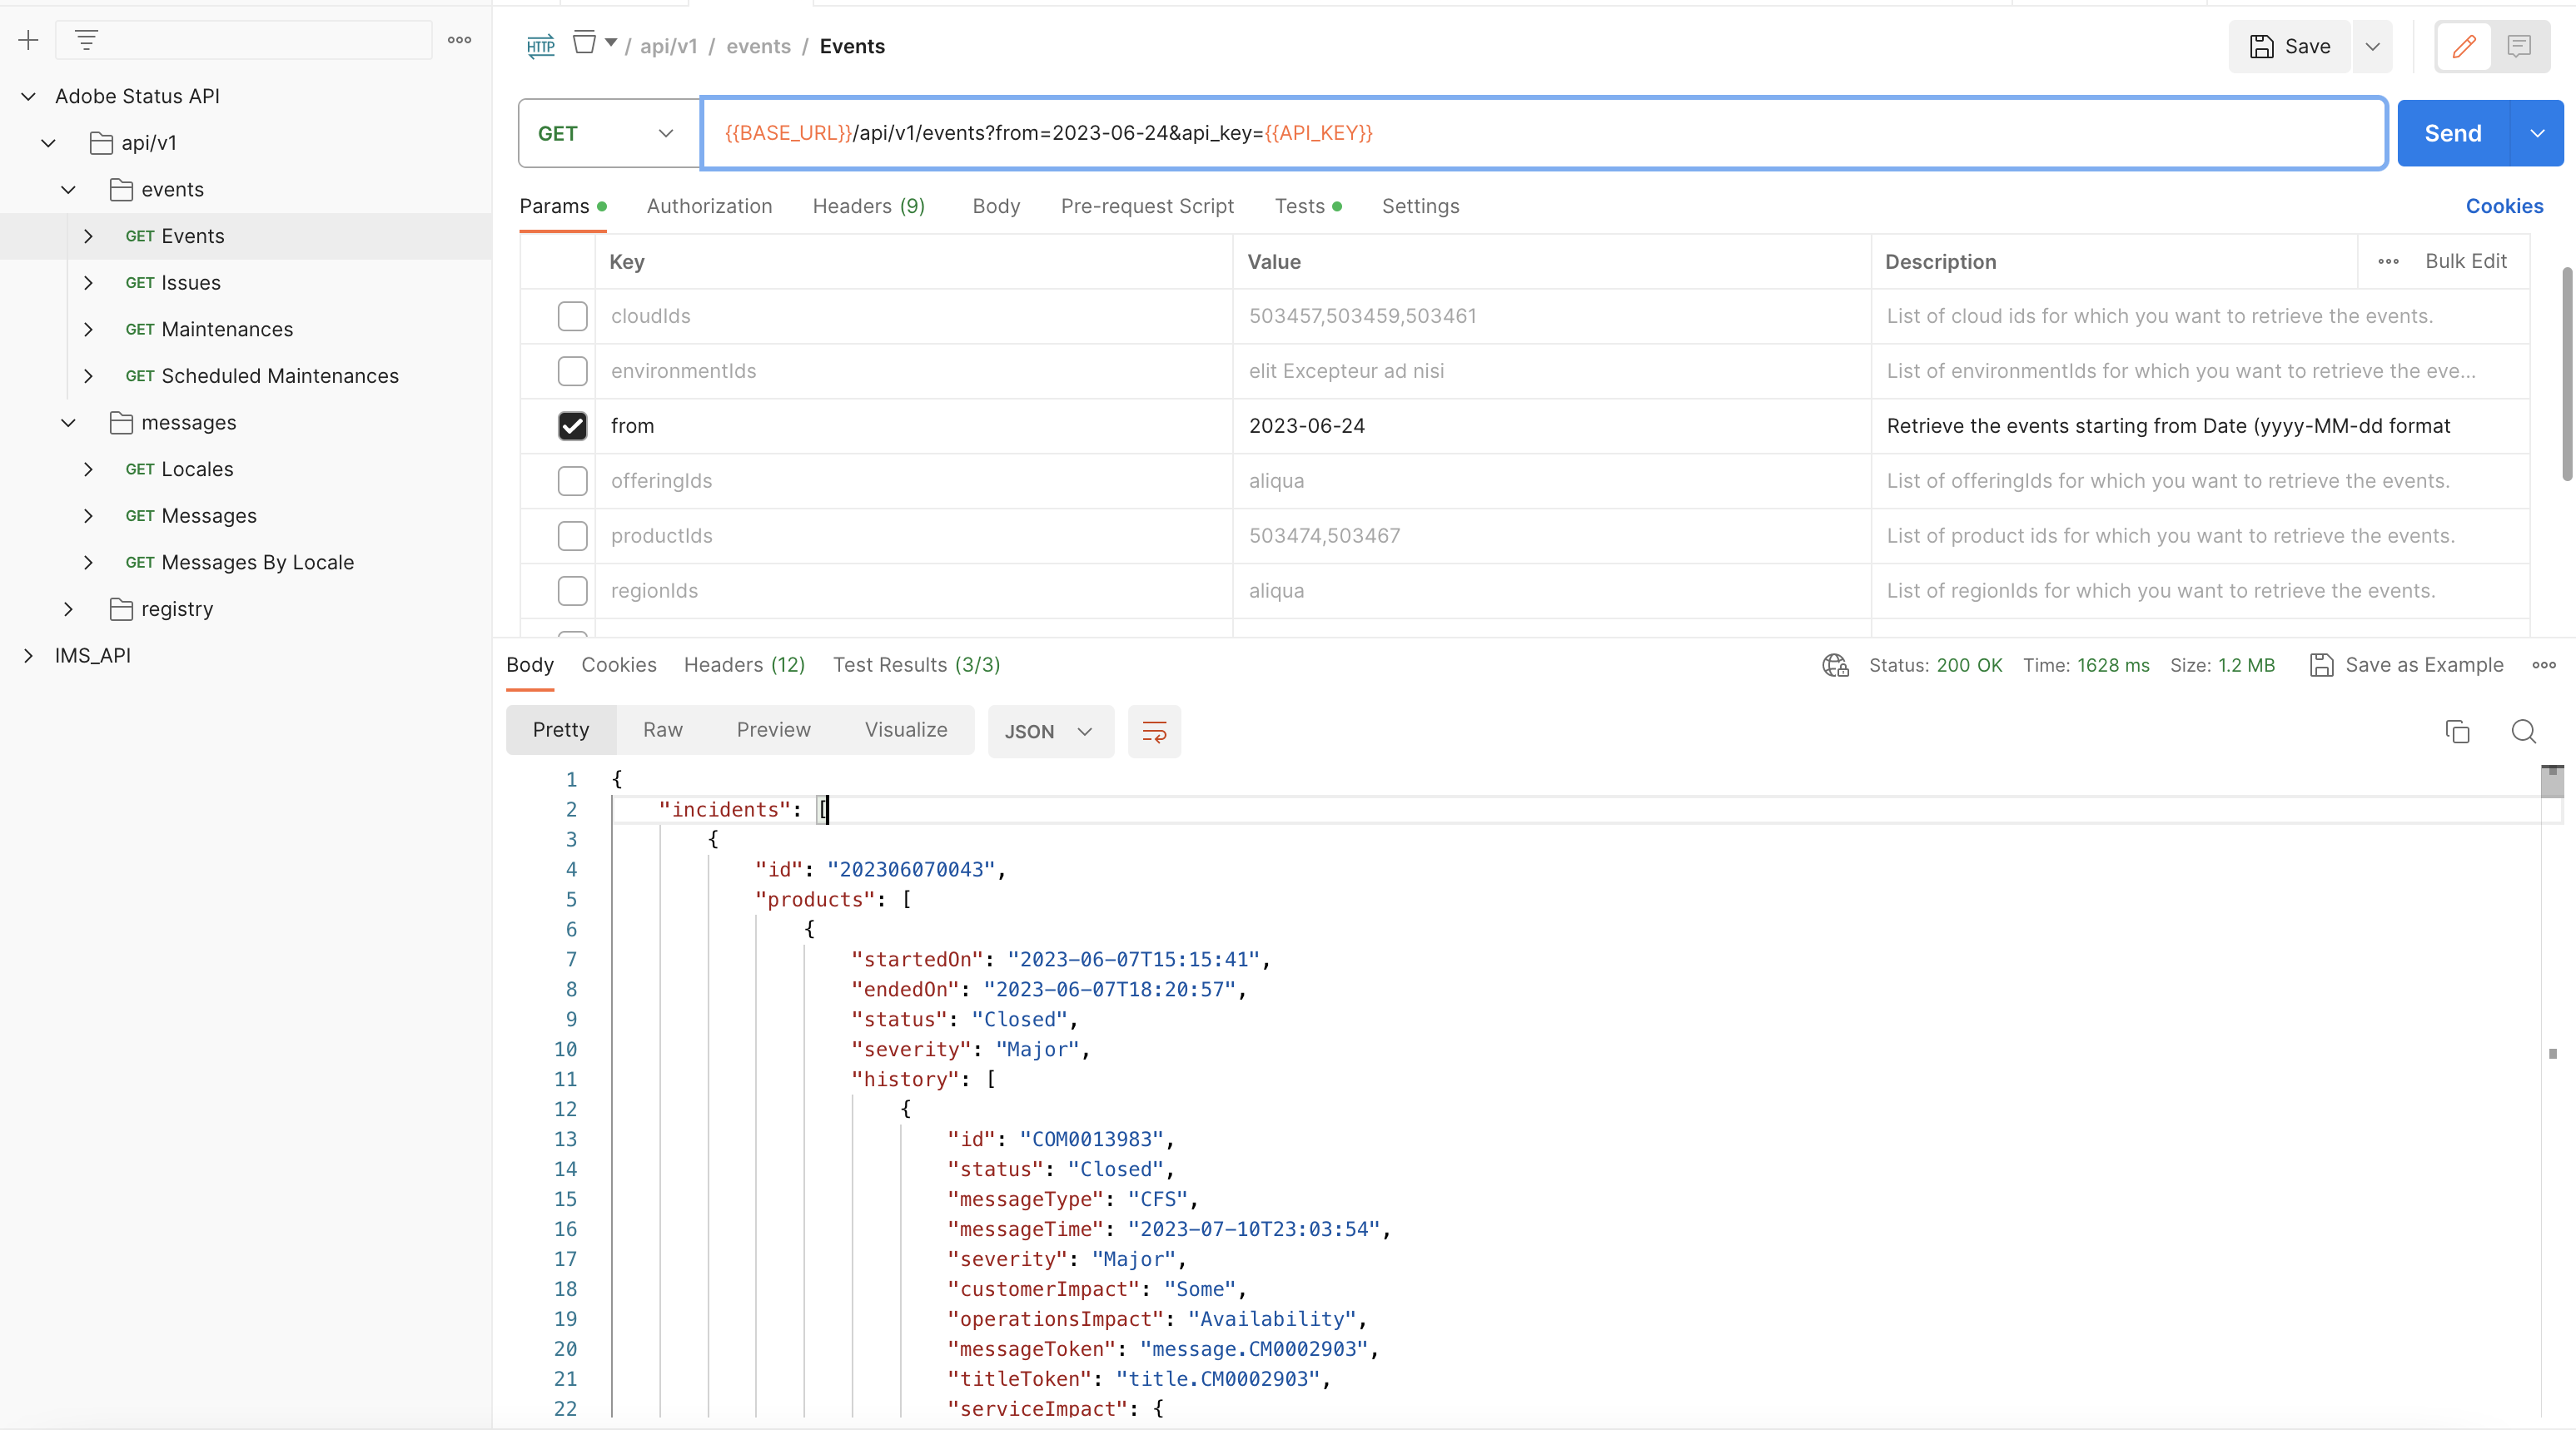Click the events folder icon
2576x1430 pixels.
(x=121, y=189)
